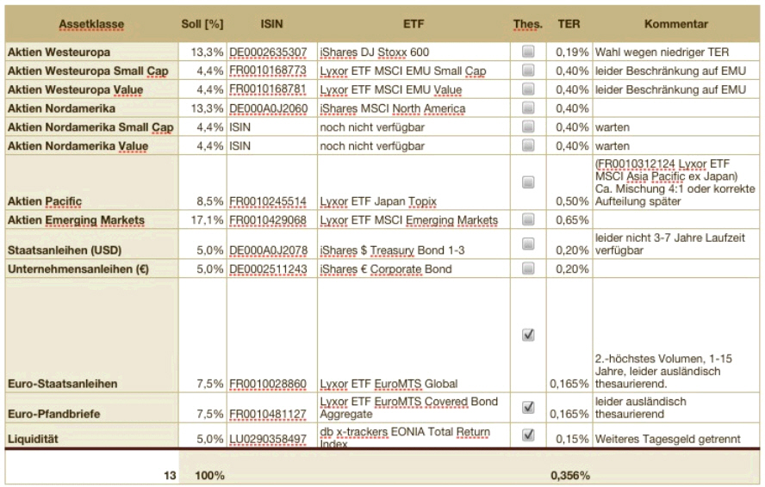Click comment 'Weiteres Tagesgeld getrennt'
This screenshot has width=765, height=487.
(668, 439)
